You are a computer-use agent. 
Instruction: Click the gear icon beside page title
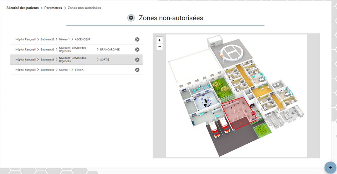point(131,18)
